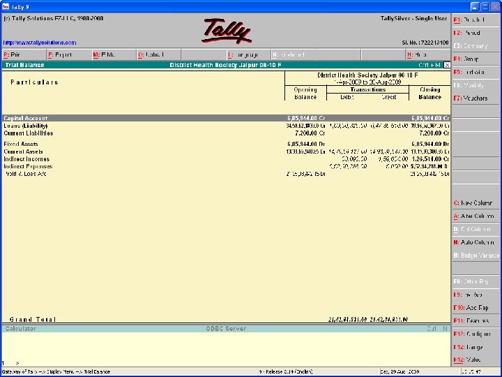Click the Transactions column header
Viewport: 502px width, 377px height.
pyautogui.click(x=368, y=90)
